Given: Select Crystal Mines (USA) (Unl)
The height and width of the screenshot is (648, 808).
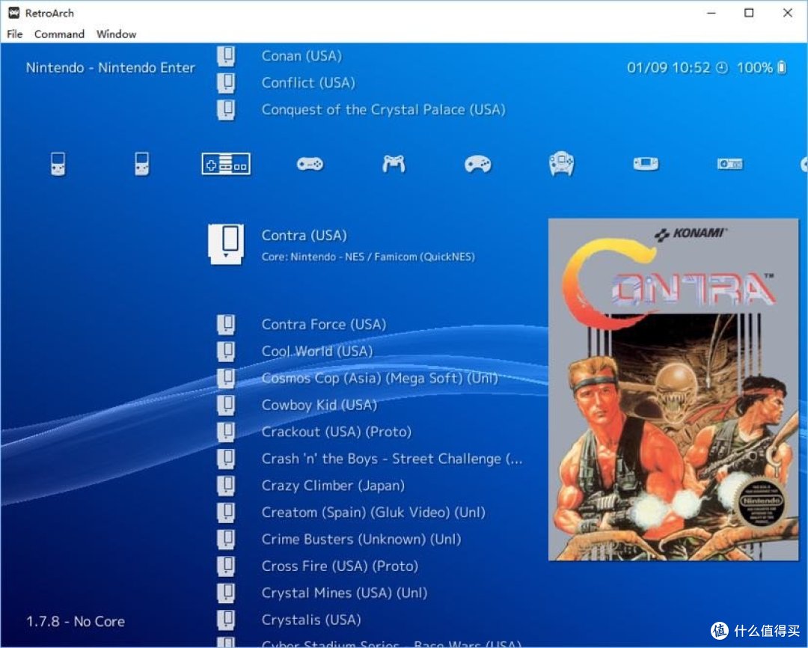Looking at the screenshot, I should tap(344, 593).
